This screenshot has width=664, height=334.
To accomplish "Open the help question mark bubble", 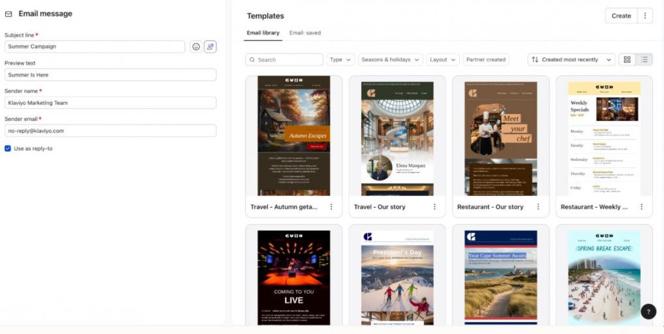I will tap(648, 312).
